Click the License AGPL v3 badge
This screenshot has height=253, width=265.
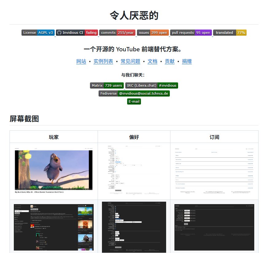[38, 33]
